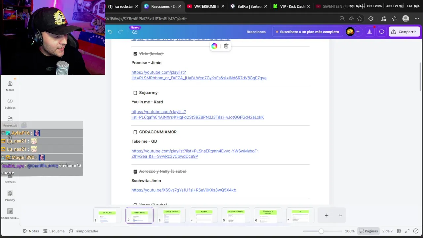Check the GDRAGONMIAMOR checkbox

pos(135,132)
